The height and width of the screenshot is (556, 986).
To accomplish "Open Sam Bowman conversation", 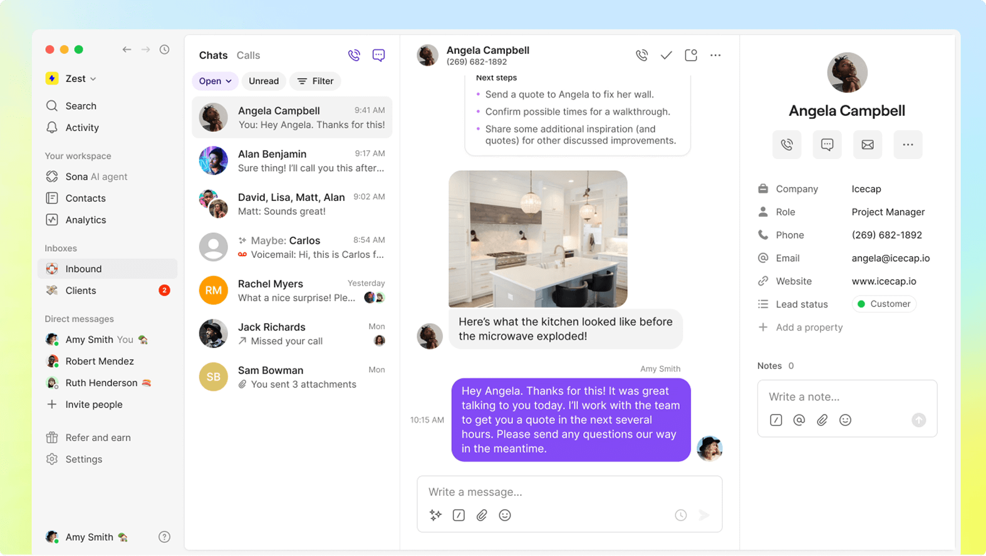I will point(292,377).
